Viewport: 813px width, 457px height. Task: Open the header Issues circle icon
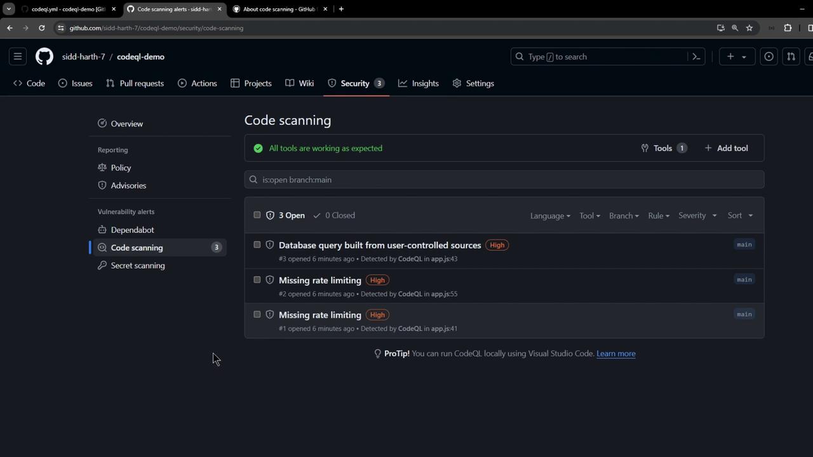(x=769, y=56)
